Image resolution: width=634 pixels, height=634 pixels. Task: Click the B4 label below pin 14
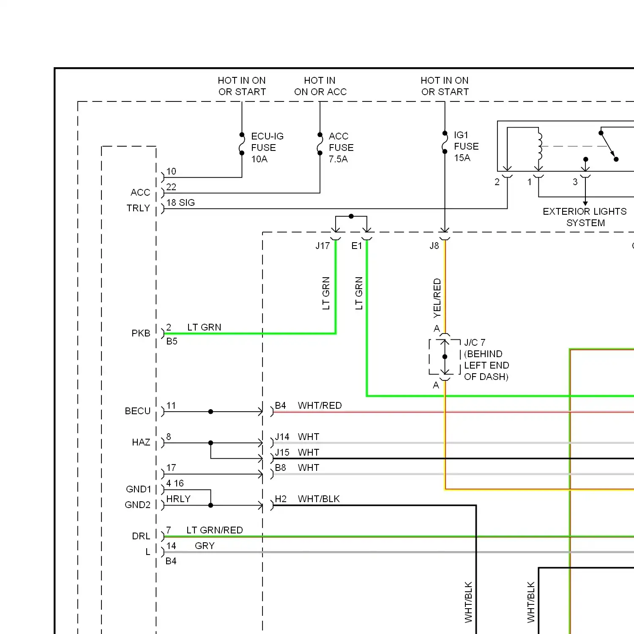click(x=171, y=561)
